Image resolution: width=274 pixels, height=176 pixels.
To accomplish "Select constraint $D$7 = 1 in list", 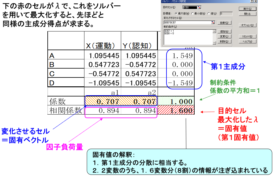I will [169, 31].
